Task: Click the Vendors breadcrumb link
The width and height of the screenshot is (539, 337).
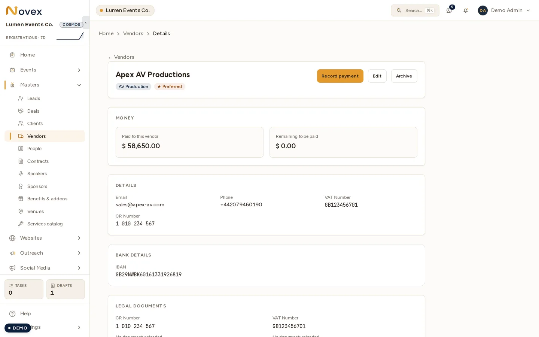Action: click(x=133, y=34)
